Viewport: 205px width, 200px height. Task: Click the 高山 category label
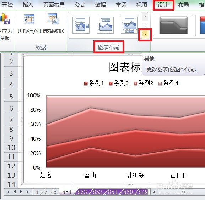click(90, 175)
